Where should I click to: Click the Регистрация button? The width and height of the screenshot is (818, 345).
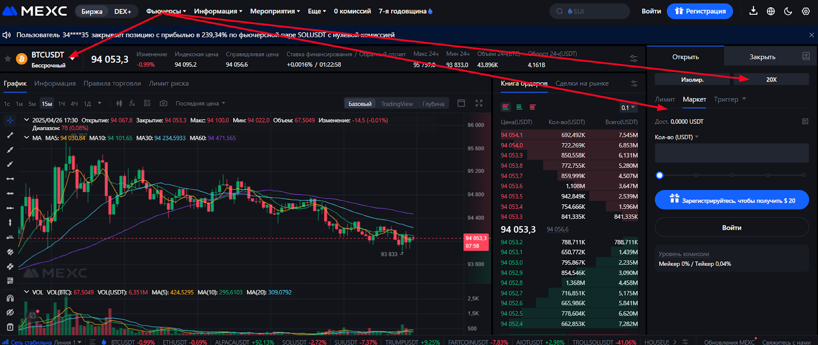click(700, 11)
